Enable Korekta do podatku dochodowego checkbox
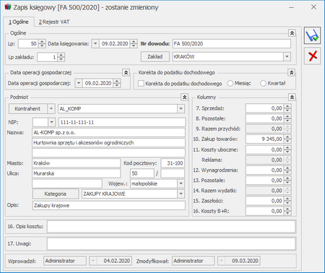This screenshot has height=273, width=325. [141, 84]
